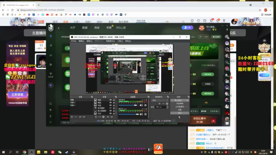Adjust the 时长 duration stepper arrows
This screenshot has height=155, width=276.
(167, 107)
